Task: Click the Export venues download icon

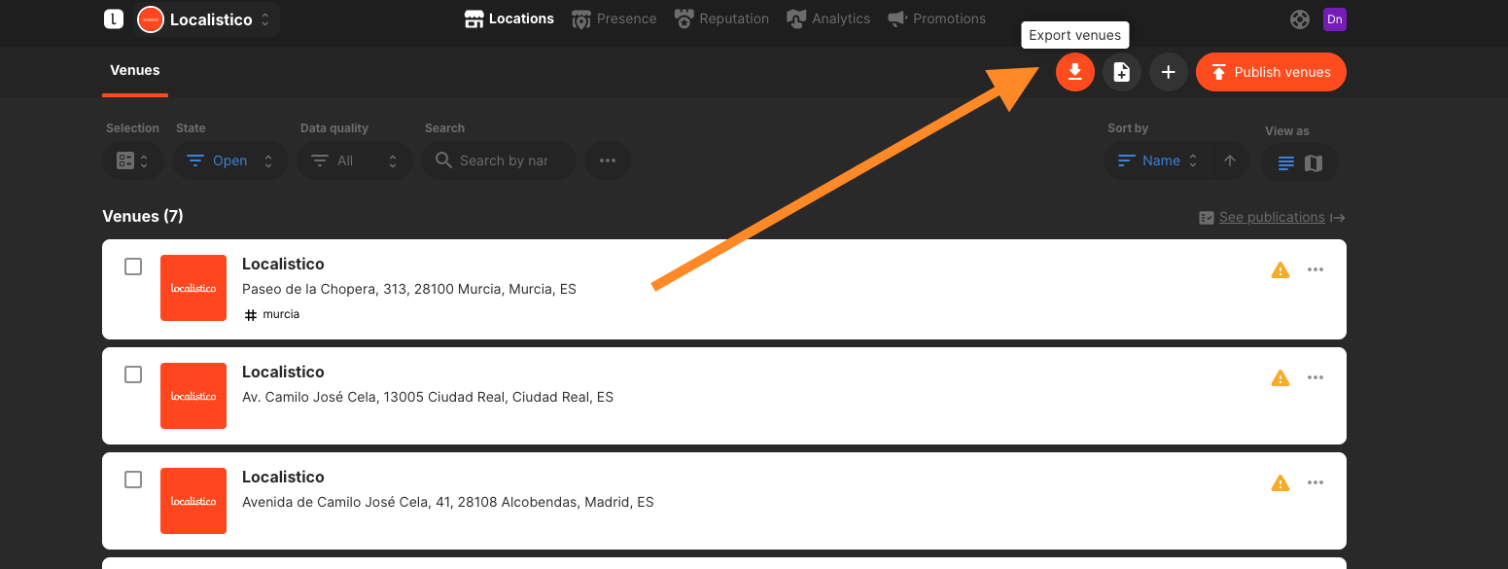Action: pos(1075,72)
